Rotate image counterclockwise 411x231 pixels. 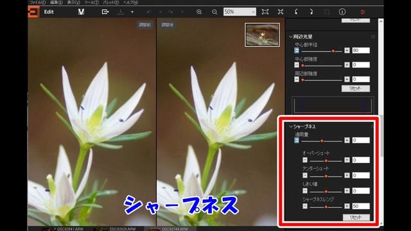296,12
